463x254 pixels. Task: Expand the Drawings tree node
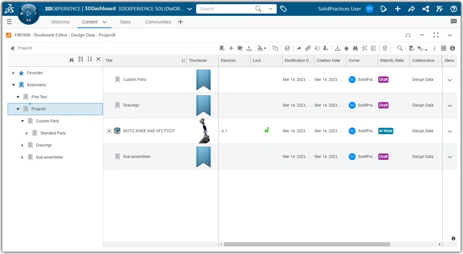point(22,145)
